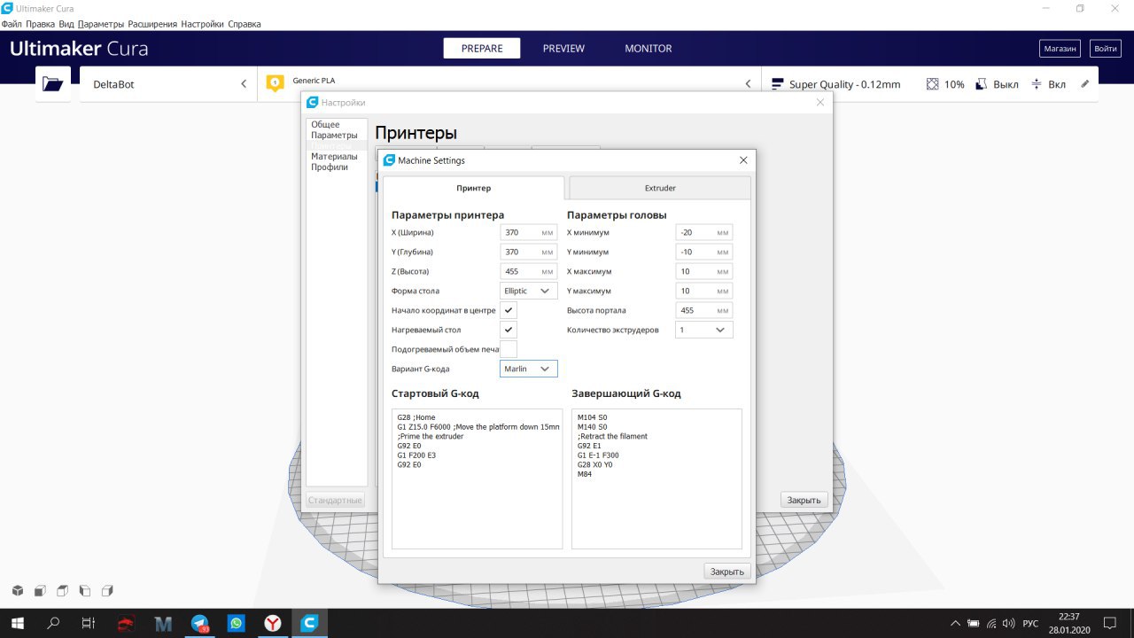Image resolution: width=1134 pixels, height=638 pixels.
Task: Click the Стандартные button
Action: click(335, 500)
